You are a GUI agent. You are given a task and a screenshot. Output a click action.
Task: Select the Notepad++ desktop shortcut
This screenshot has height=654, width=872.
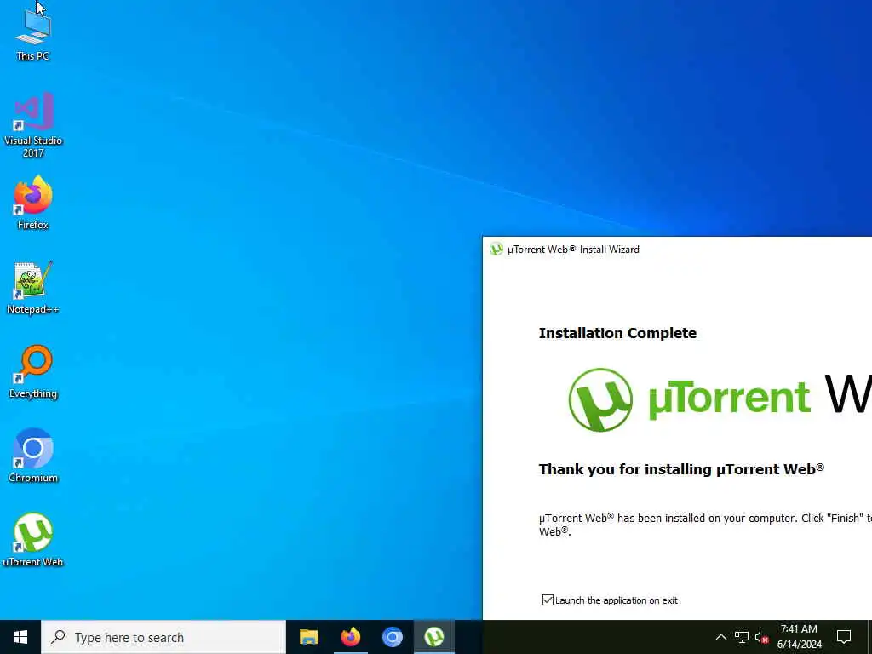click(33, 288)
